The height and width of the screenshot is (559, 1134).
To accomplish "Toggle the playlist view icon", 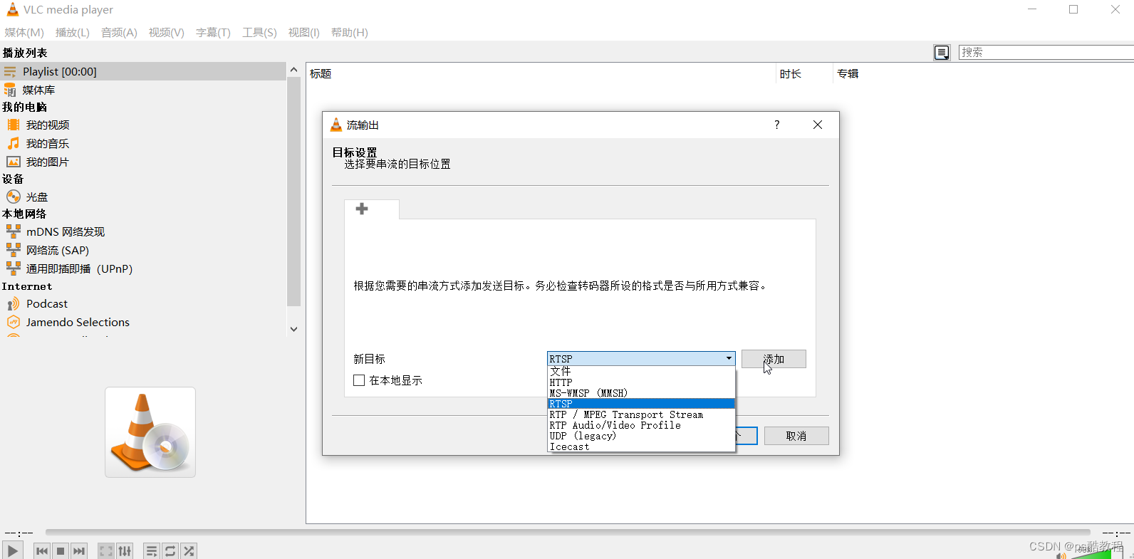I will tap(152, 550).
